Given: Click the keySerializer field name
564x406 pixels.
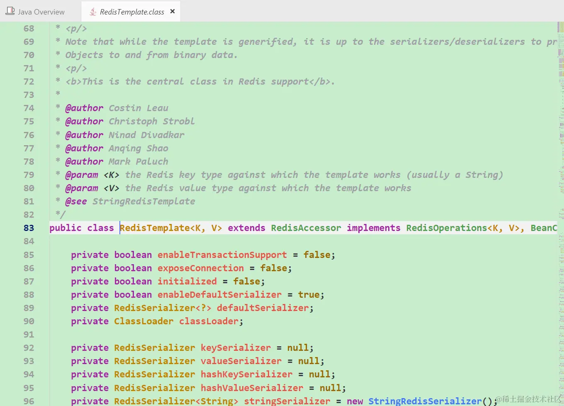Looking at the screenshot, I should [236, 348].
